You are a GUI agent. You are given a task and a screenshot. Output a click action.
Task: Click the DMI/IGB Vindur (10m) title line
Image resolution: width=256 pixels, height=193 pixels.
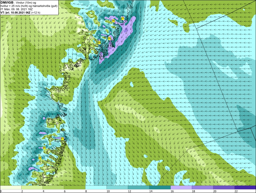pos(18,3)
